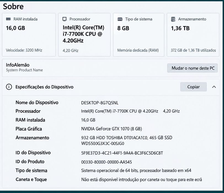Click the 372 GB de 1,36 TB utilizados text
This screenshot has height=193, width=224.
[193, 50]
